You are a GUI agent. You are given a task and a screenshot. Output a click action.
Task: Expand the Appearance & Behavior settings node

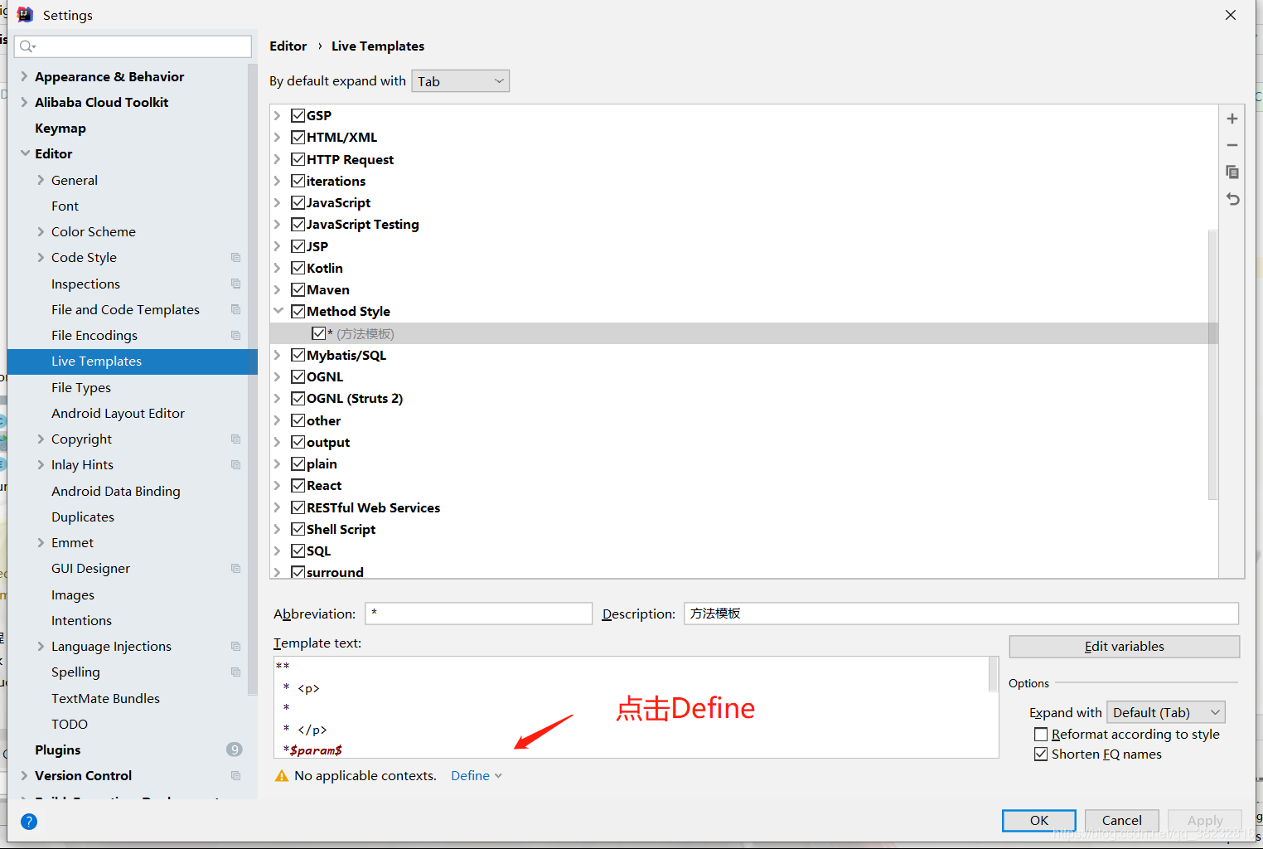pos(24,76)
